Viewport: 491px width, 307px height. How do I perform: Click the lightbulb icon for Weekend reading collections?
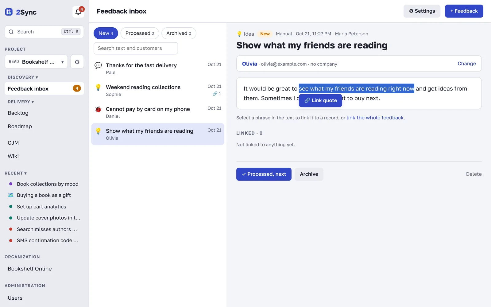(x=98, y=87)
